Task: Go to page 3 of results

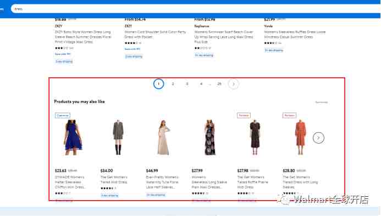Action: point(187,84)
